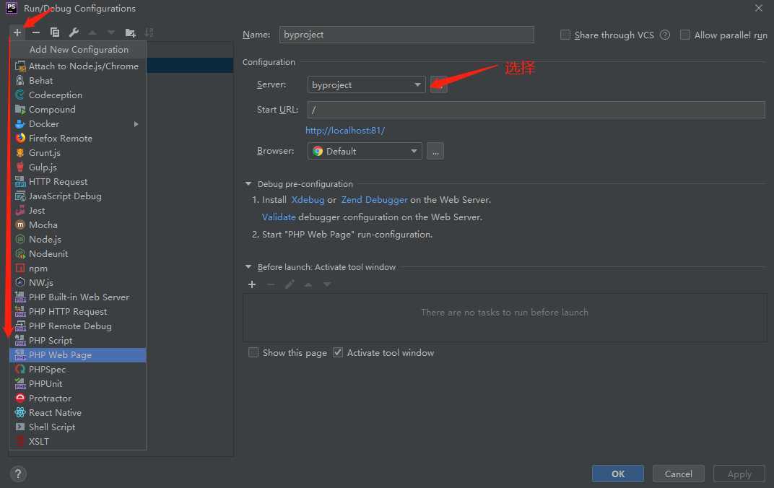Click the Before launch move down arrow

[327, 284]
